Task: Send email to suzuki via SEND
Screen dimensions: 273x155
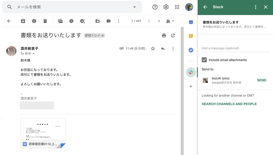Action: tap(261, 80)
